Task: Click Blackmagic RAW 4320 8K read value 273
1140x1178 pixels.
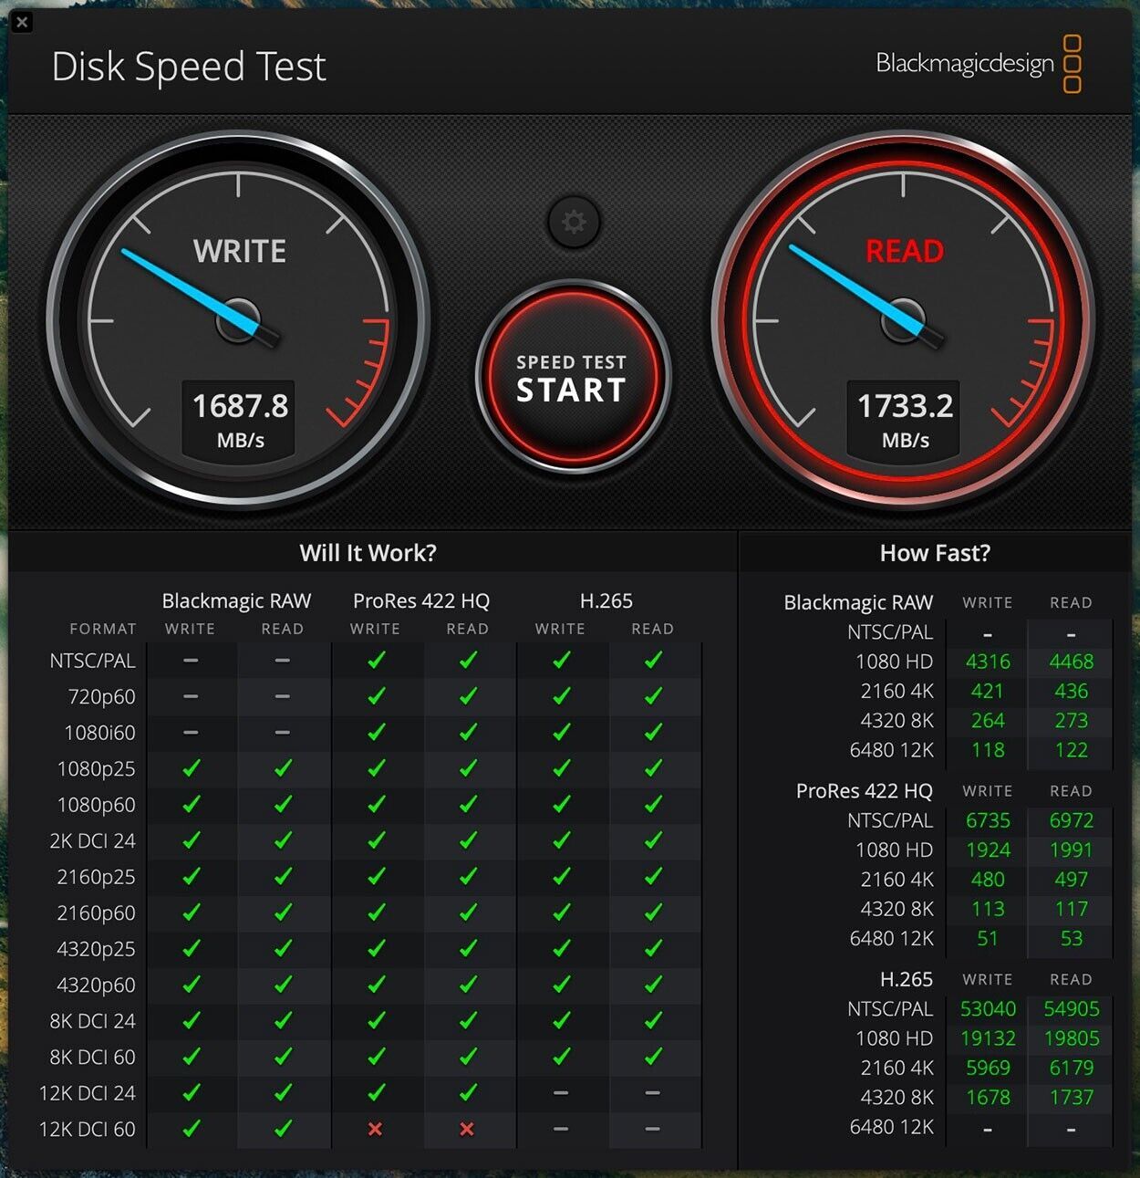Action: [x=1071, y=721]
